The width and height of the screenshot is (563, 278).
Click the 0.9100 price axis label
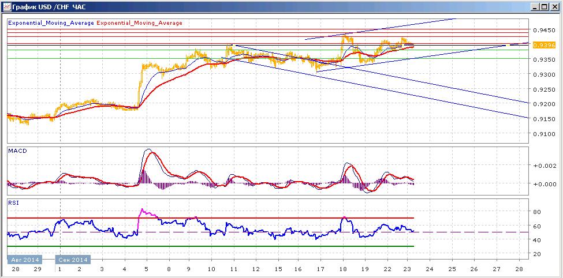coord(543,134)
